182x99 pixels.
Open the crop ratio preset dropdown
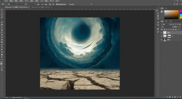click(12, 4)
